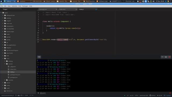Click the volume icon in system tray
The image size is (172, 97).
click(153, 1)
